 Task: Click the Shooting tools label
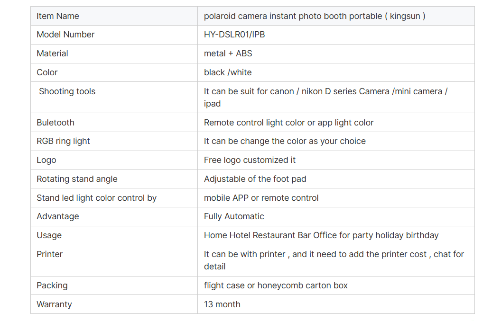(x=67, y=91)
